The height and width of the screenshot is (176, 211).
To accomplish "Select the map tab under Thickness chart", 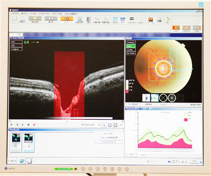I will [143, 155].
